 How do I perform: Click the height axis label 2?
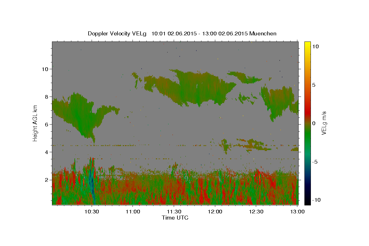click(47, 180)
